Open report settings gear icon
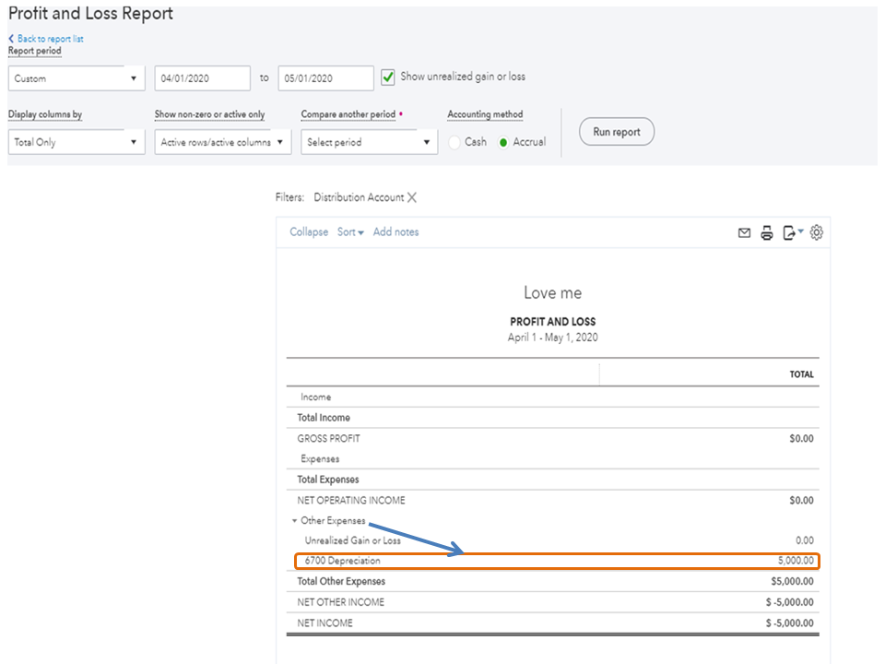 (x=816, y=233)
